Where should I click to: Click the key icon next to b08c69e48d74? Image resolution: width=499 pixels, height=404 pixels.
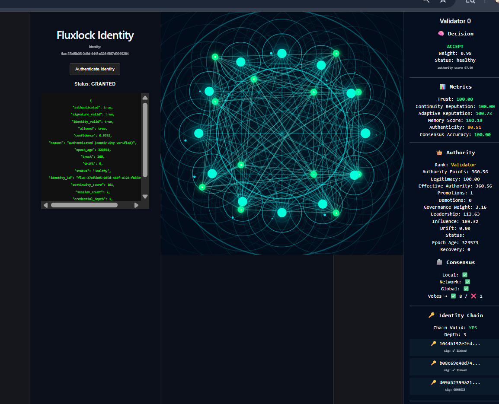(433, 363)
